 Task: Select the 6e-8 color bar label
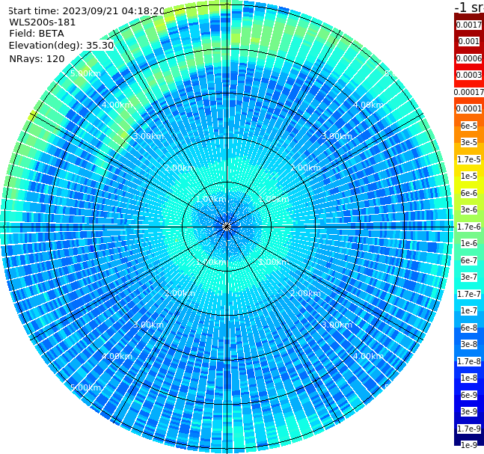[469, 328]
